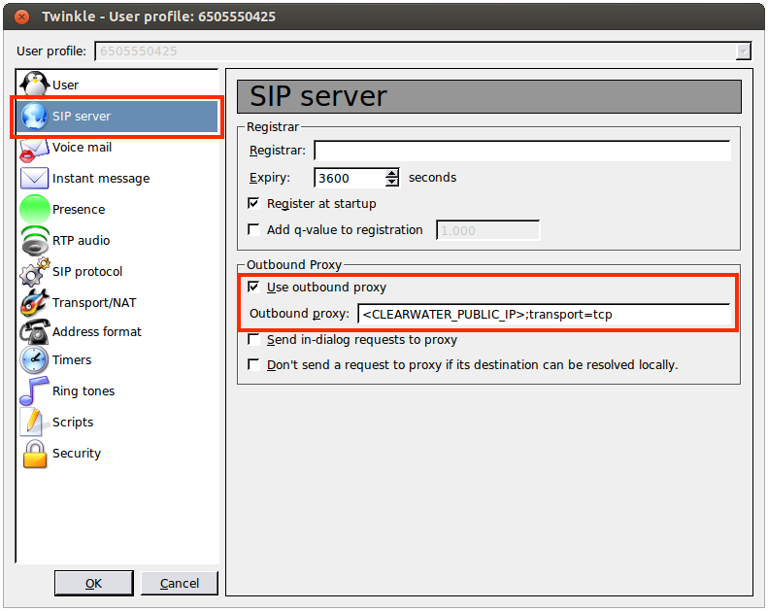Decrease Expiry seconds with down arrow
Image resolution: width=768 pixels, height=611 pixels.
click(392, 183)
